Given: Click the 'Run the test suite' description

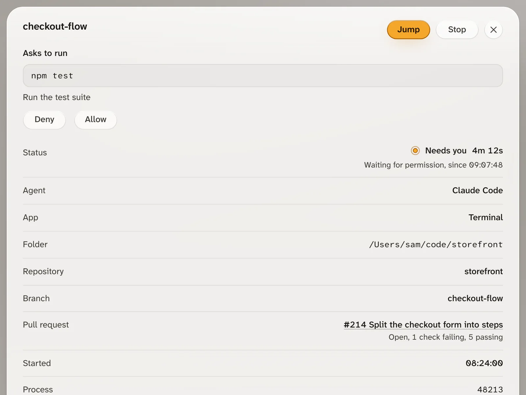Looking at the screenshot, I should (x=57, y=97).
